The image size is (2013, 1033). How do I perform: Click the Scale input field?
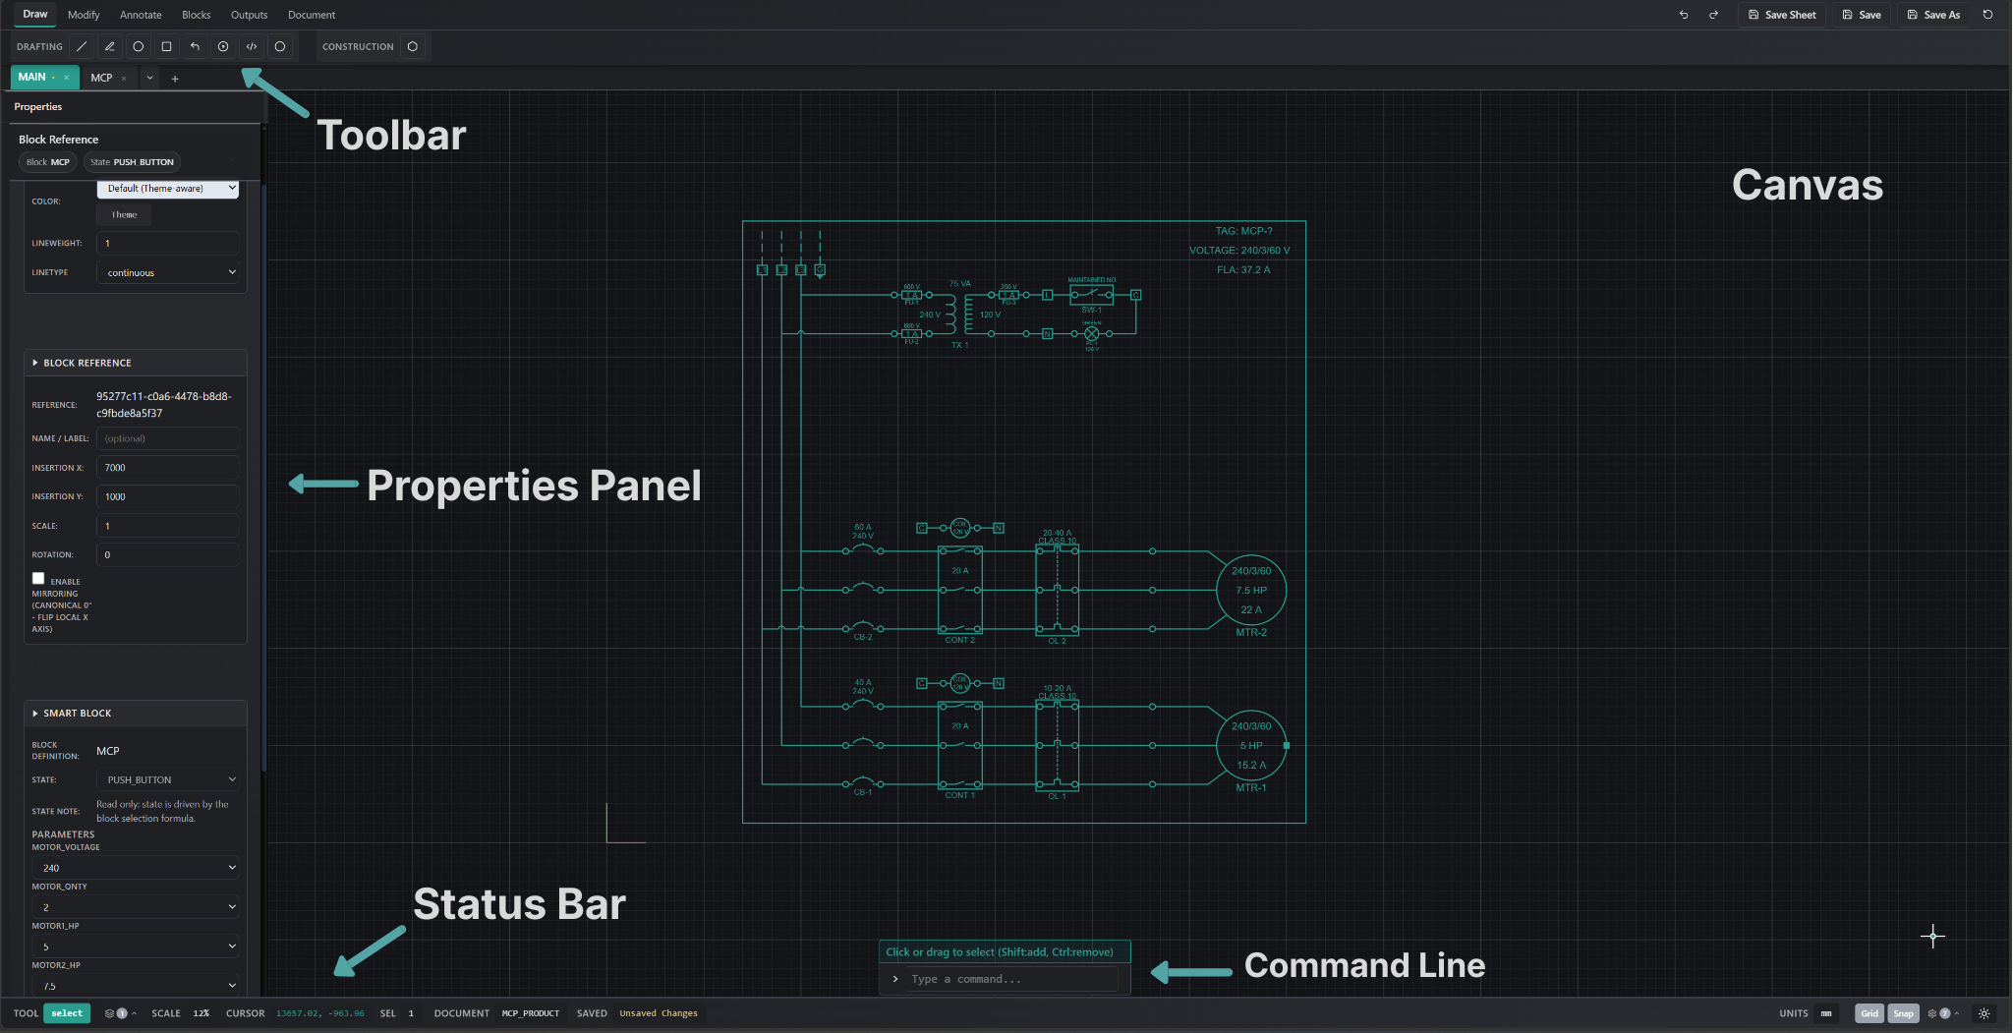pos(168,526)
